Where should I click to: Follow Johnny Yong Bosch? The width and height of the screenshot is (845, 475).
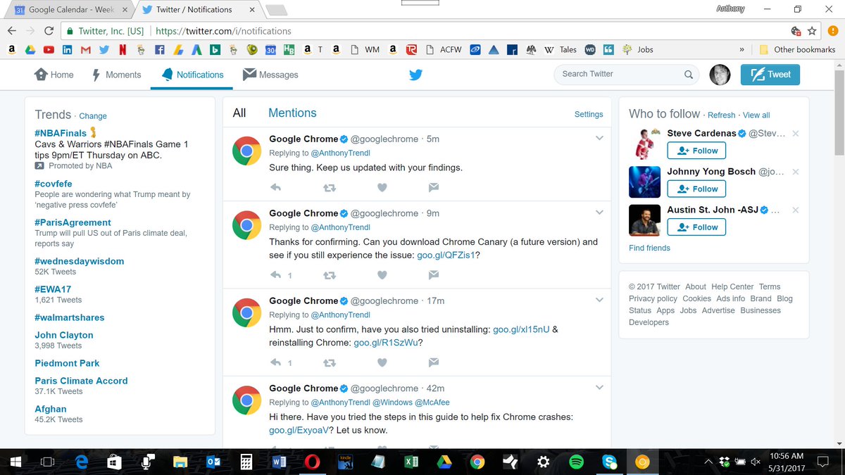tap(696, 189)
